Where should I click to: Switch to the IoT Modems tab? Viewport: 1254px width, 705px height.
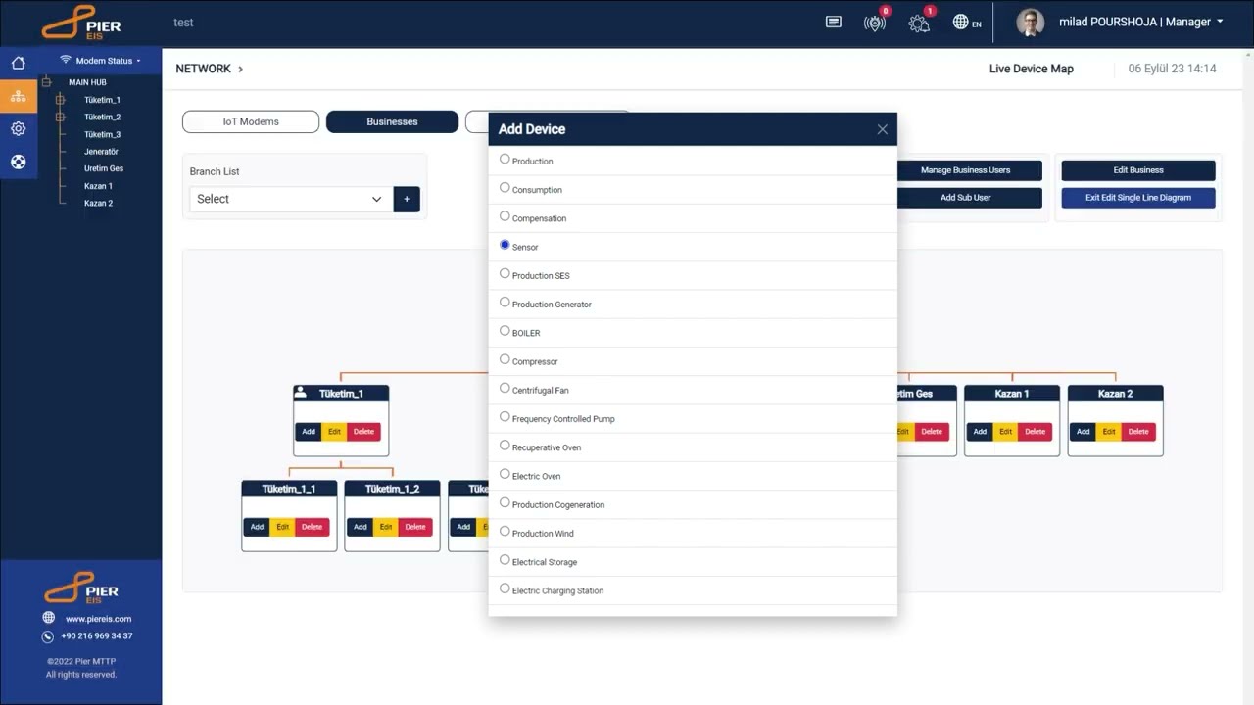251,121
